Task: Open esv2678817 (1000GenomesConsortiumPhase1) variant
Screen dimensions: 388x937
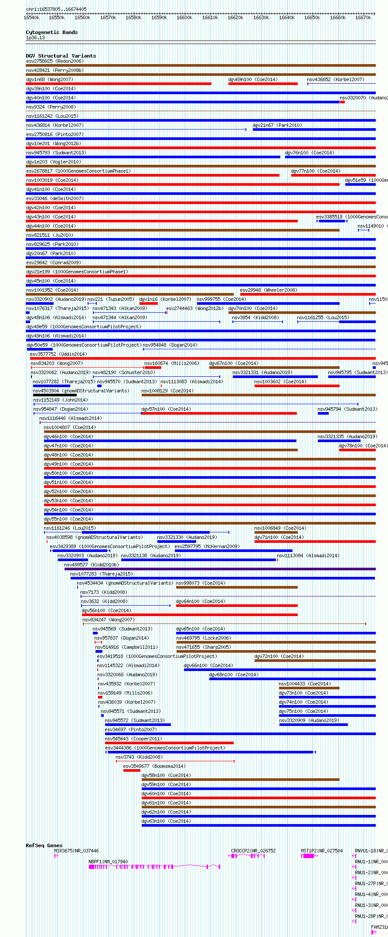Action: pyautogui.click(x=78, y=171)
